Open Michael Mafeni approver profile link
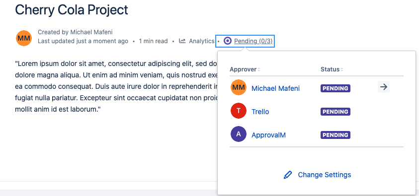Image resolution: width=419 pixels, height=196 pixels. 275,88
